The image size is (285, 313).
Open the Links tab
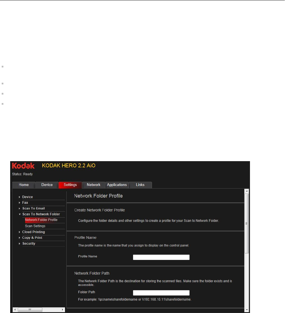point(140,185)
